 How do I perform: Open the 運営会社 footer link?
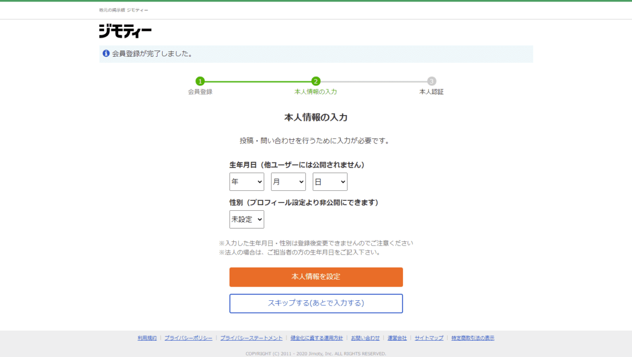397,338
